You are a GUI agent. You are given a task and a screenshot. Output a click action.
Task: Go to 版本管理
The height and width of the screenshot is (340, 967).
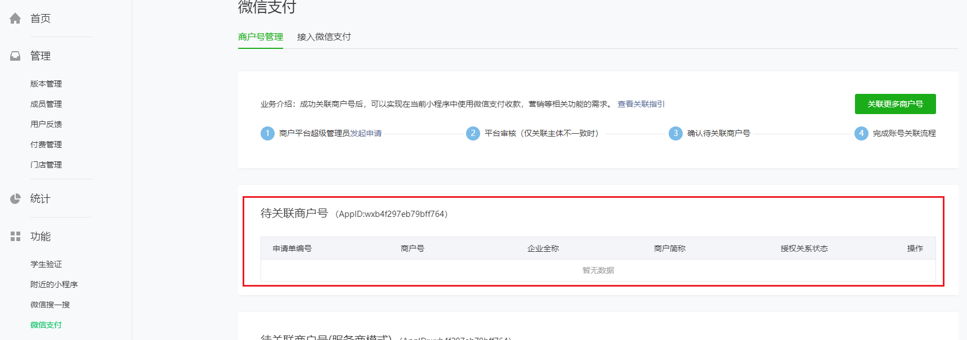click(x=46, y=84)
